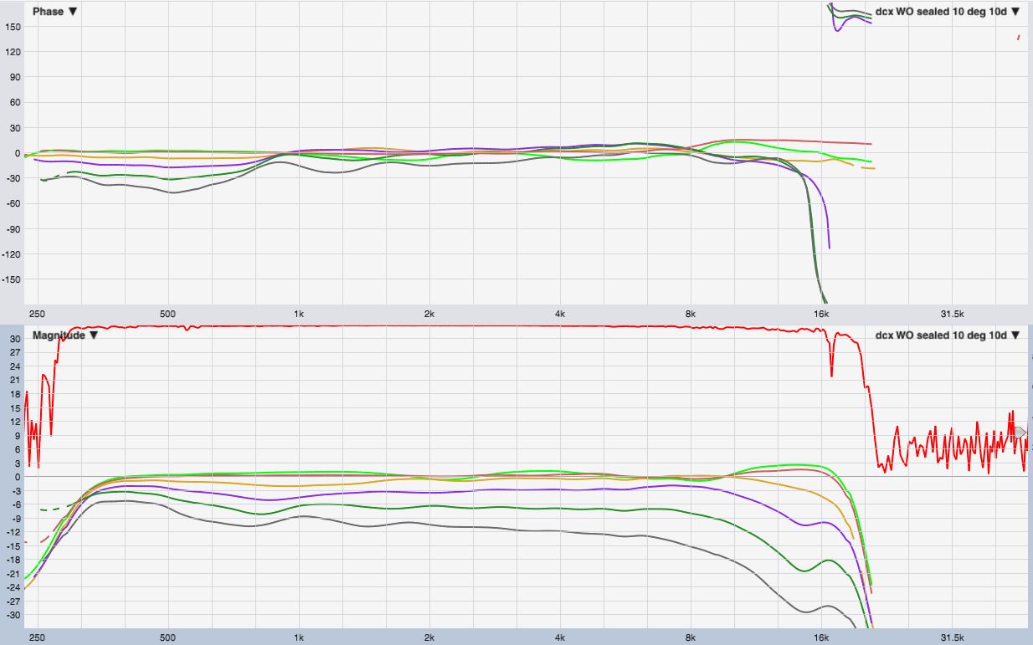Click the -120 label on Phase axis
The image size is (1033, 645).
click(11, 253)
